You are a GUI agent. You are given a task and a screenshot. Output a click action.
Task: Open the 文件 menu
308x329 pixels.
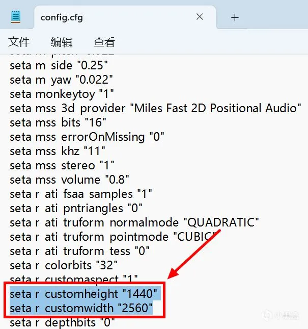(19, 42)
